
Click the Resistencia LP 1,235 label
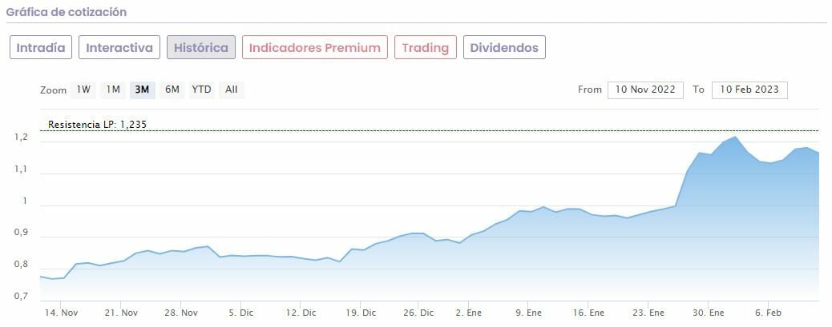(x=97, y=125)
